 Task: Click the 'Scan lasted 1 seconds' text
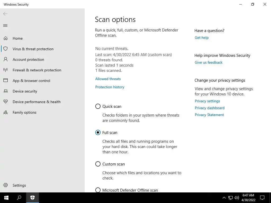[x=114, y=65]
